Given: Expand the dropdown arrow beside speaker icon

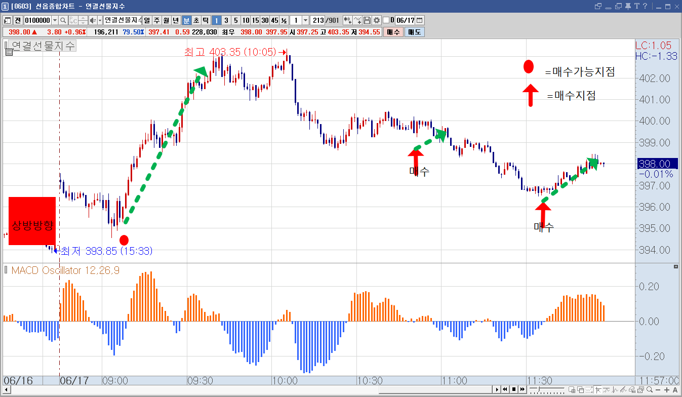Looking at the screenshot, I should [x=100, y=20].
